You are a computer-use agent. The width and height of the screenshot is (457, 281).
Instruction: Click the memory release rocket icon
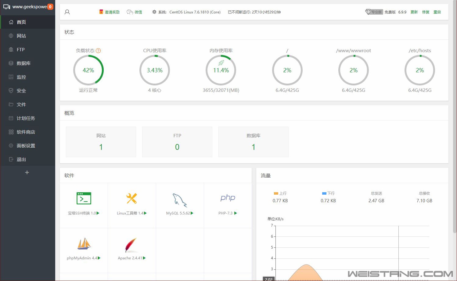tap(221, 63)
